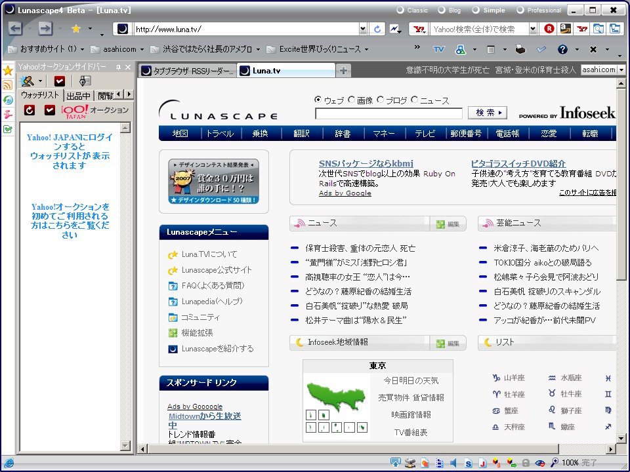Click the green check sidebar strip icon
Screen dimensions: 630x472
pyautogui.click(x=8, y=129)
